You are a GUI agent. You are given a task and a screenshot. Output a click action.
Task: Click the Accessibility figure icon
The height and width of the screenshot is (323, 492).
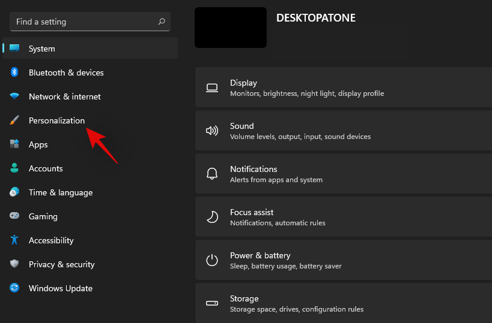pyautogui.click(x=14, y=240)
